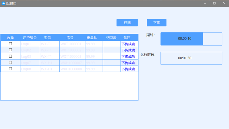229x129 pixels.
Task: Click serial number cell WXT1000001
Action: 72,44
